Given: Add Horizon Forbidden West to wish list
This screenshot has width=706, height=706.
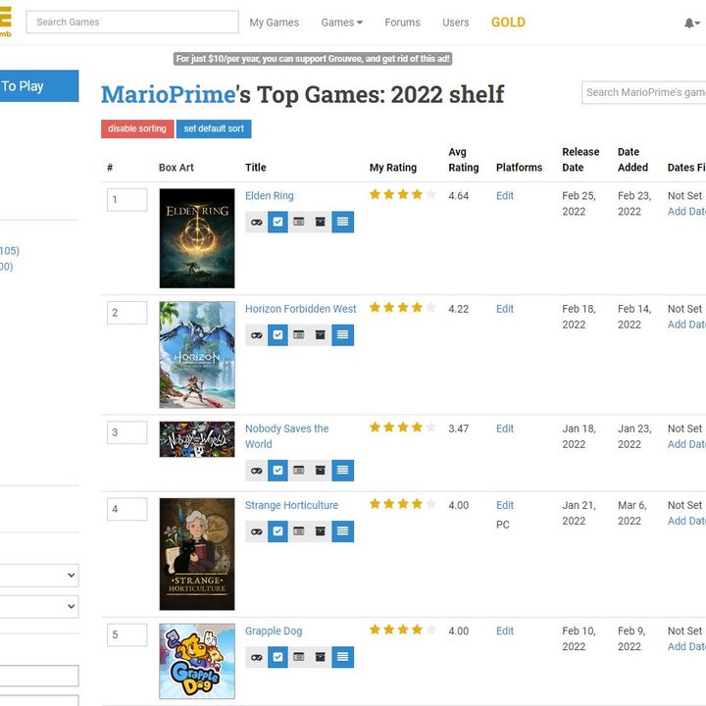Looking at the screenshot, I should pos(299,335).
